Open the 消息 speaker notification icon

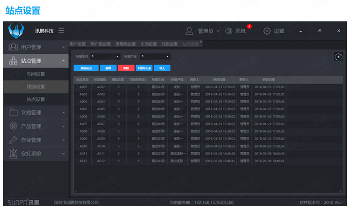point(229,31)
